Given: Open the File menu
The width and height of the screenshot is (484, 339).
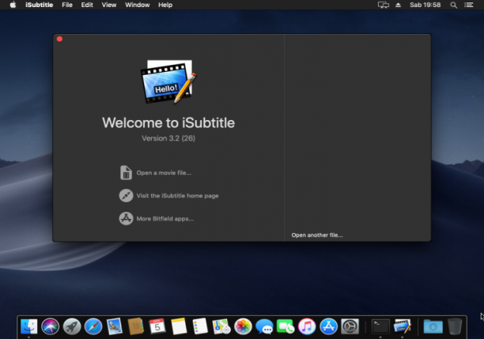Looking at the screenshot, I should [x=67, y=5].
